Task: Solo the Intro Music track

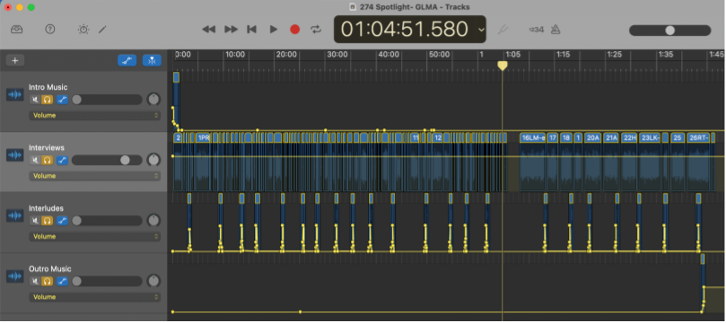Action: (47, 100)
